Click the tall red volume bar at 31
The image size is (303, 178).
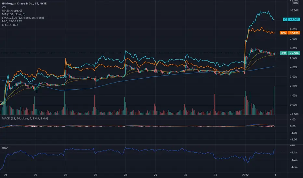point(214,104)
